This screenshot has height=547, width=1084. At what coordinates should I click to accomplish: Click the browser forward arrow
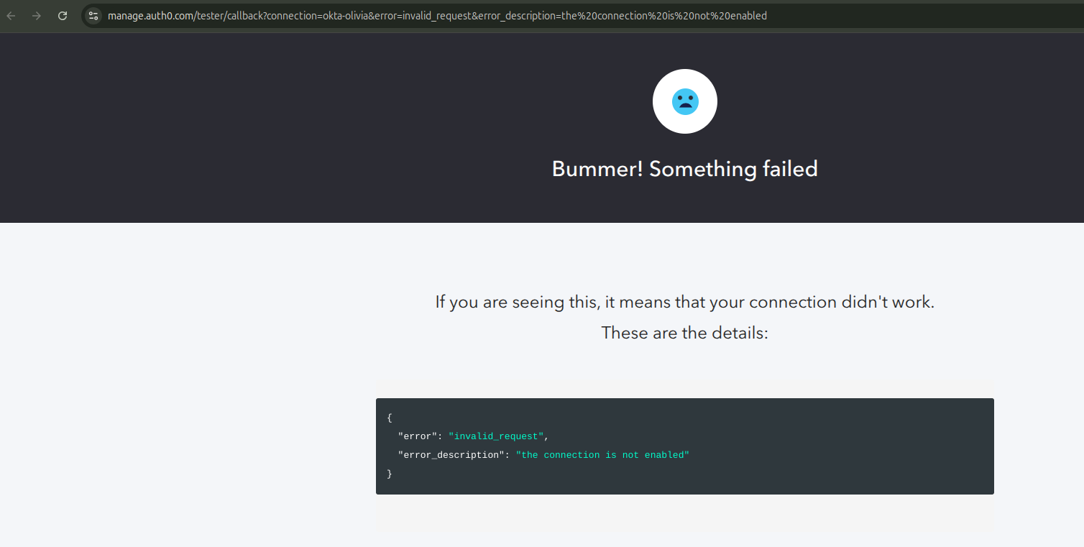[37, 15]
